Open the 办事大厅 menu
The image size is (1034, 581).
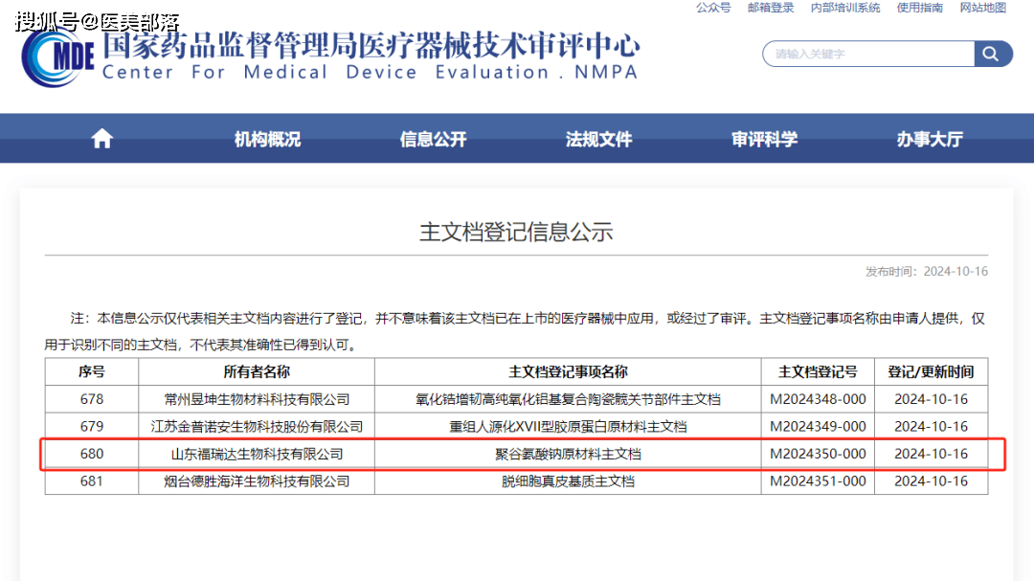point(930,139)
